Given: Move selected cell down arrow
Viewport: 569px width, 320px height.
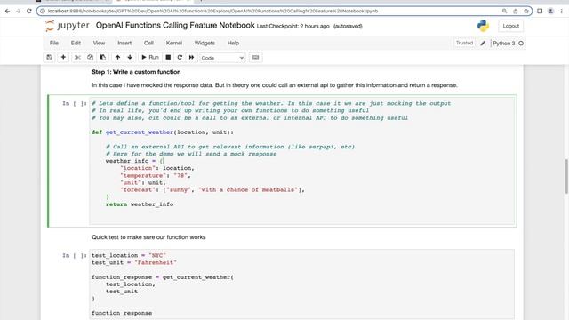Looking at the screenshot, I should click(x=130, y=57).
